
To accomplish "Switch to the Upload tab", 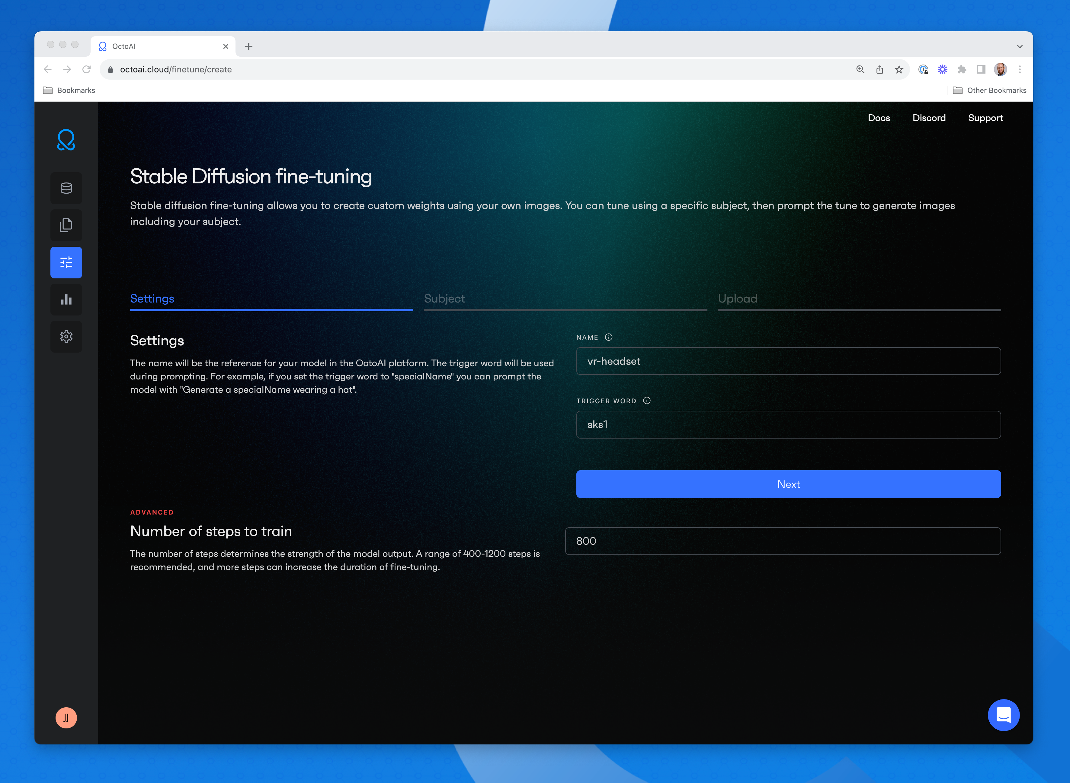I will click(x=737, y=299).
